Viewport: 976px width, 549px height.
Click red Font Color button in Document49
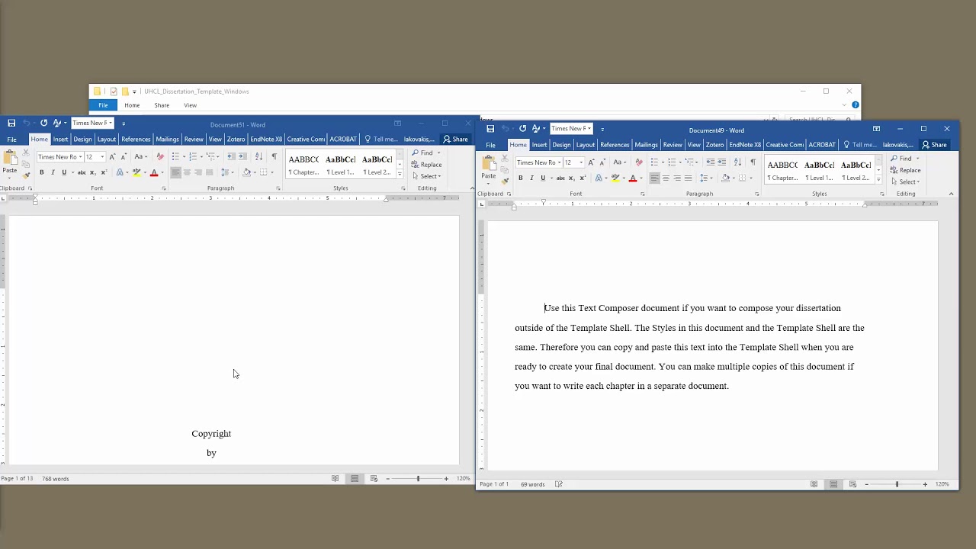click(x=632, y=178)
